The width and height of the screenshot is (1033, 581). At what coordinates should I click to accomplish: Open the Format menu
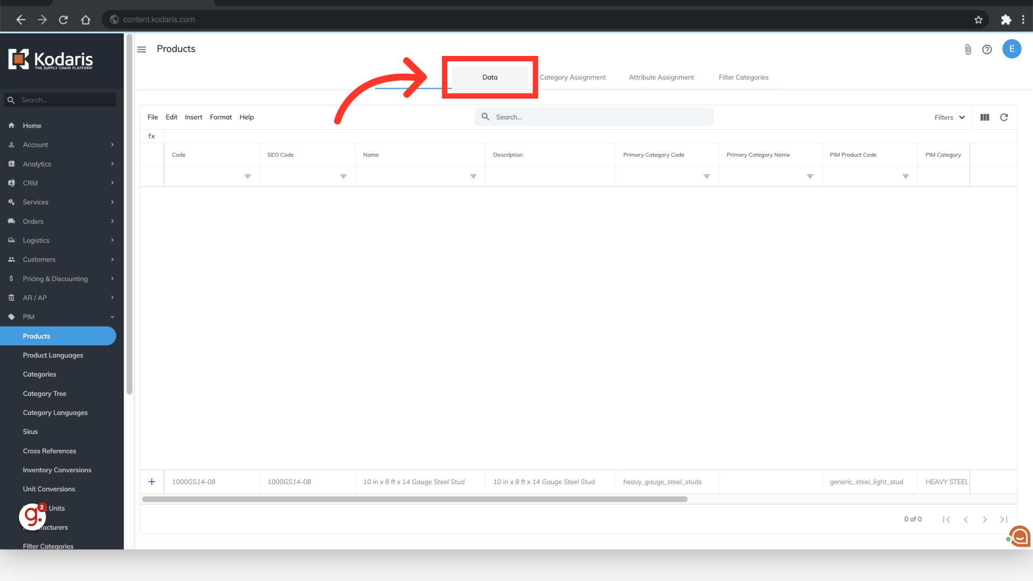(x=221, y=117)
